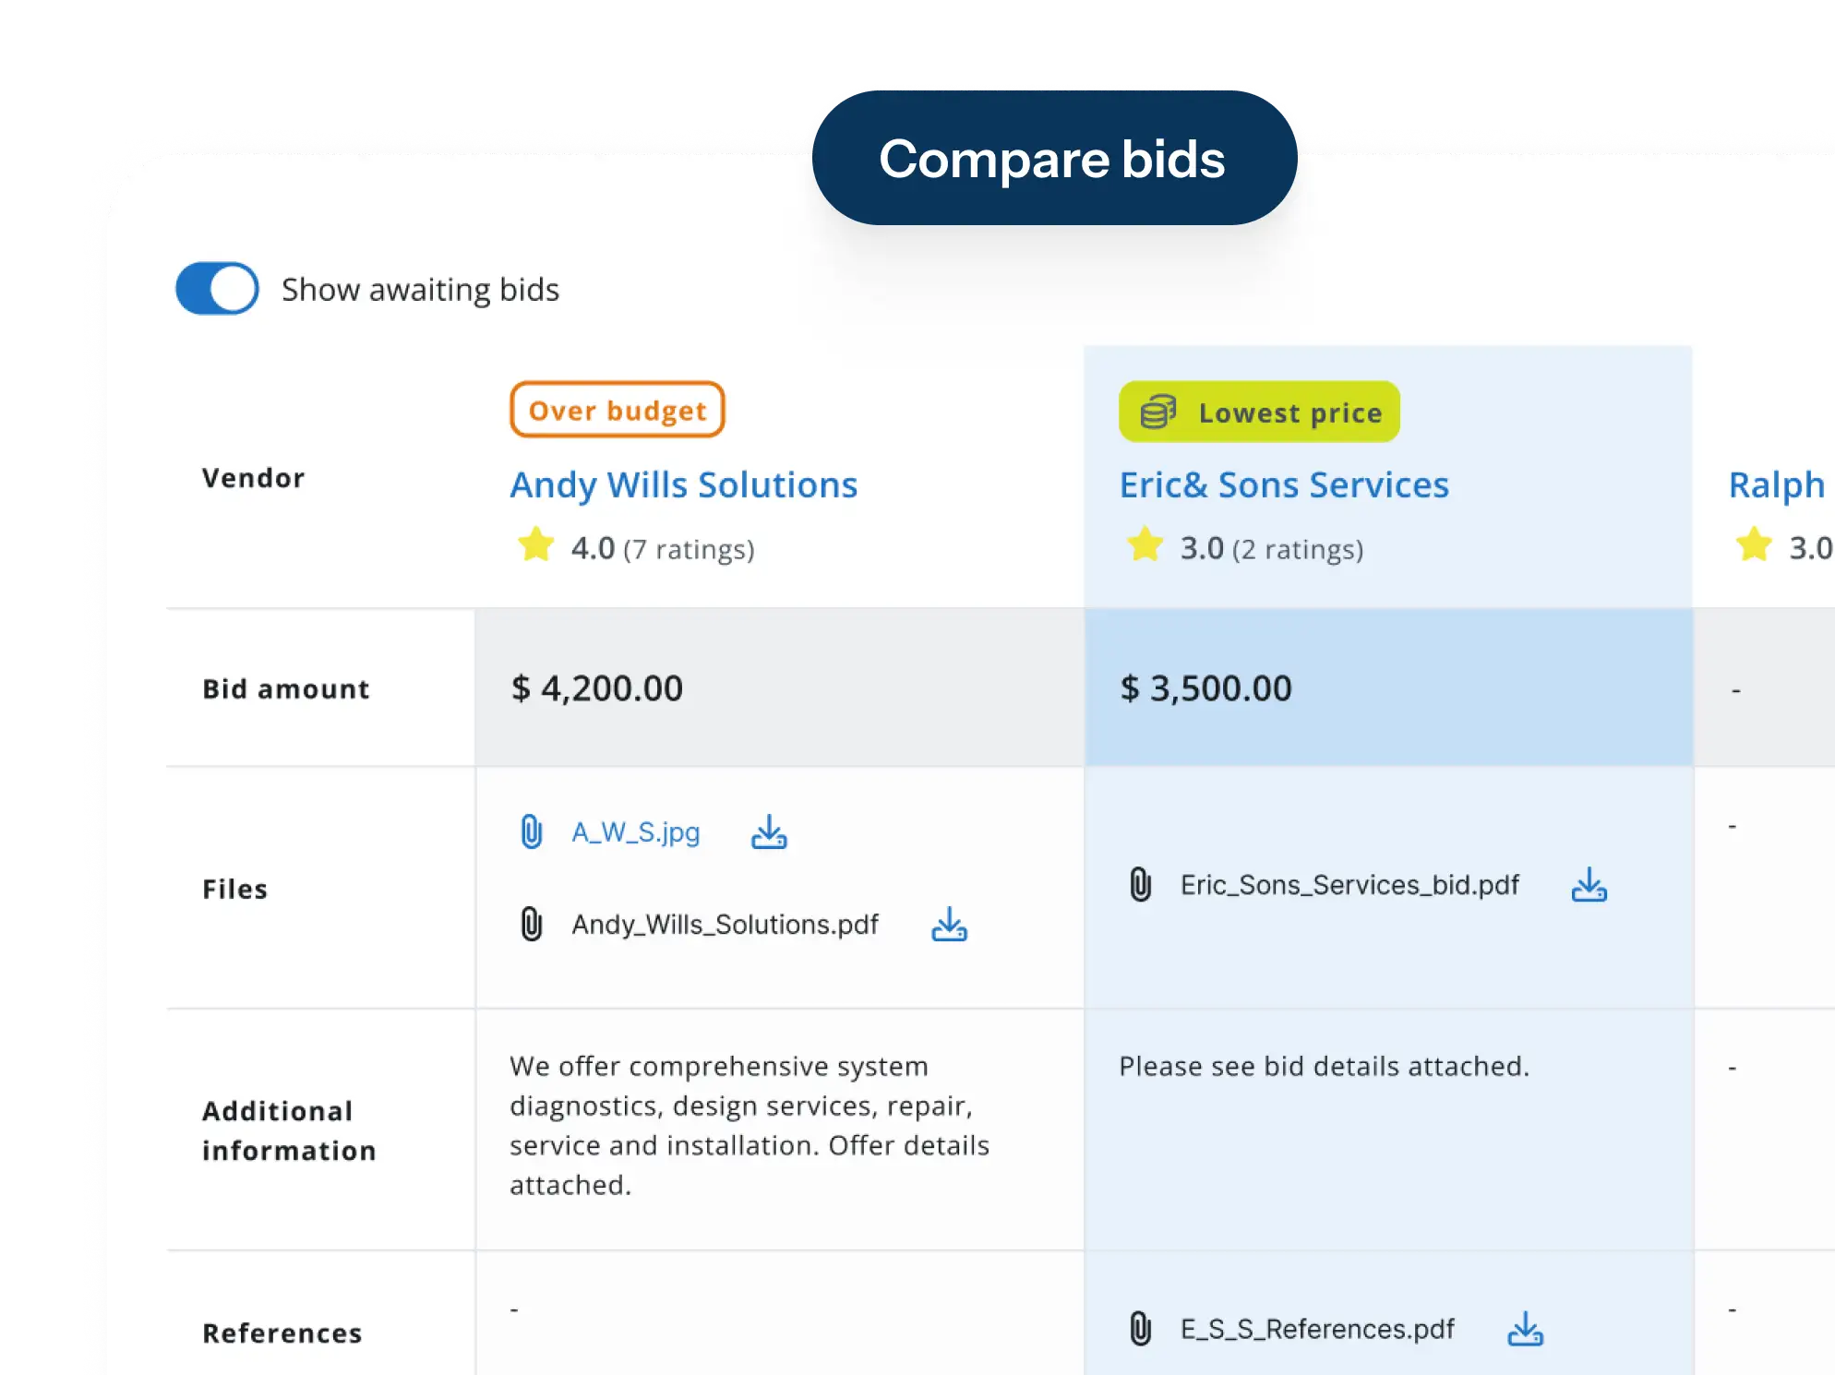Screen dimensions: 1835x1375
Task: Click the Compare bids button
Action: pos(1054,158)
